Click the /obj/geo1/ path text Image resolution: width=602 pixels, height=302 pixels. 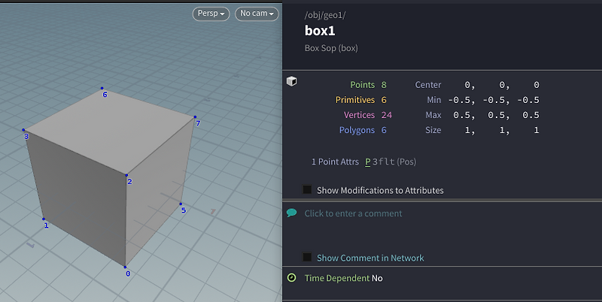pyautogui.click(x=325, y=15)
